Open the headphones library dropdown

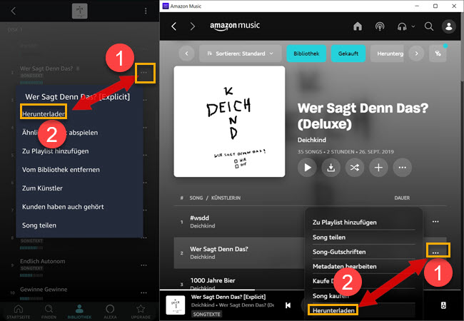tap(405, 26)
